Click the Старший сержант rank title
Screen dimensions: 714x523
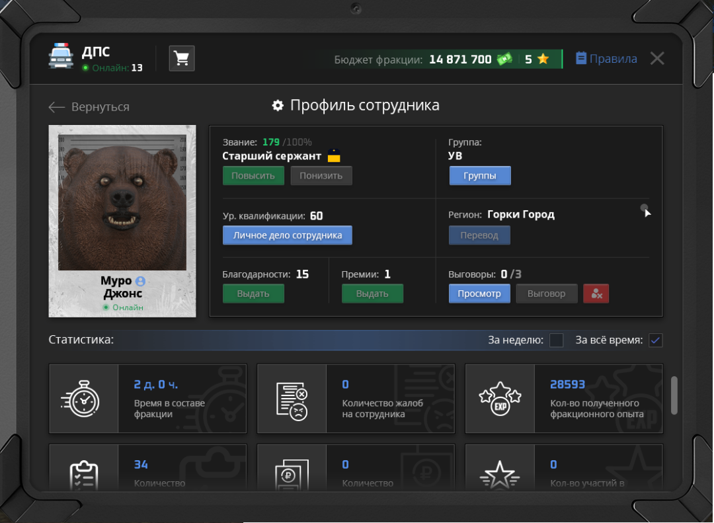[272, 156]
